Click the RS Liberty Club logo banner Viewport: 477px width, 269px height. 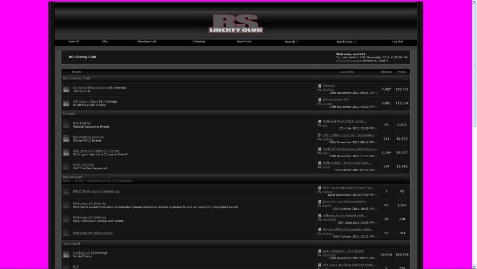[x=236, y=23]
